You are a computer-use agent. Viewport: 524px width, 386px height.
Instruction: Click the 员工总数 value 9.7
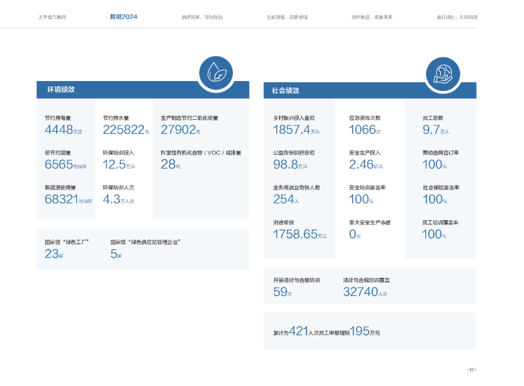(x=431, y=129)
